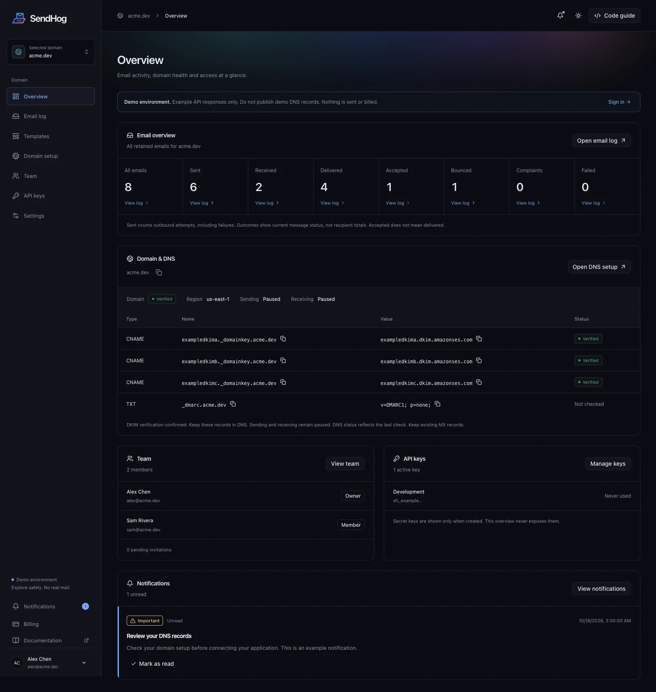
Task: Open Settings in sidebar
Action: click(x=50, y=216)
